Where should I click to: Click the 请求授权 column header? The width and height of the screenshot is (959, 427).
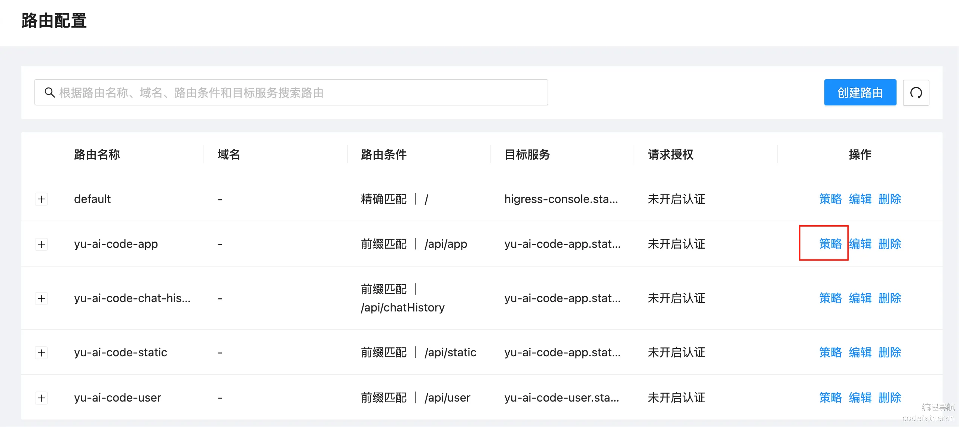pyautogui.click(x=671, y=154)
